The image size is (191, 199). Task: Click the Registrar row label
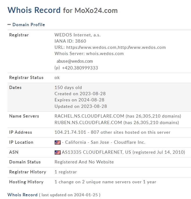click(x=19, y=35)
